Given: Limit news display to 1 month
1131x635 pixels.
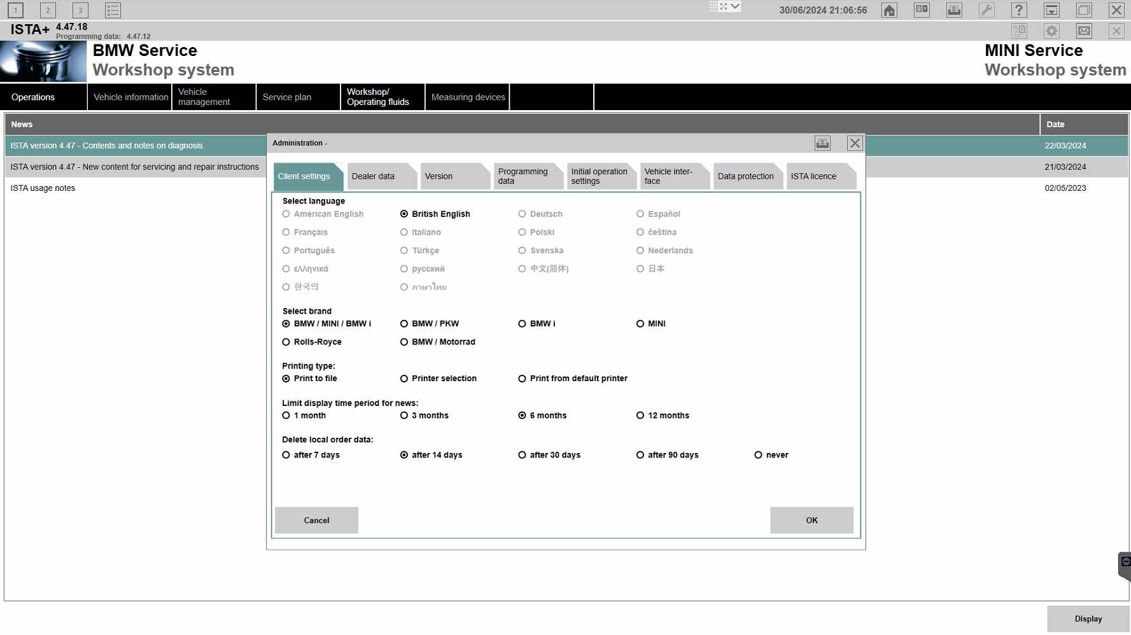Looking at the screenshot, I should 304,415.
